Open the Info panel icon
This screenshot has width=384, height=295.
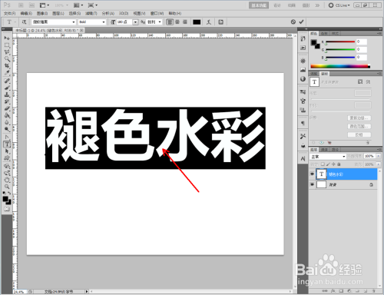[303, 79]
